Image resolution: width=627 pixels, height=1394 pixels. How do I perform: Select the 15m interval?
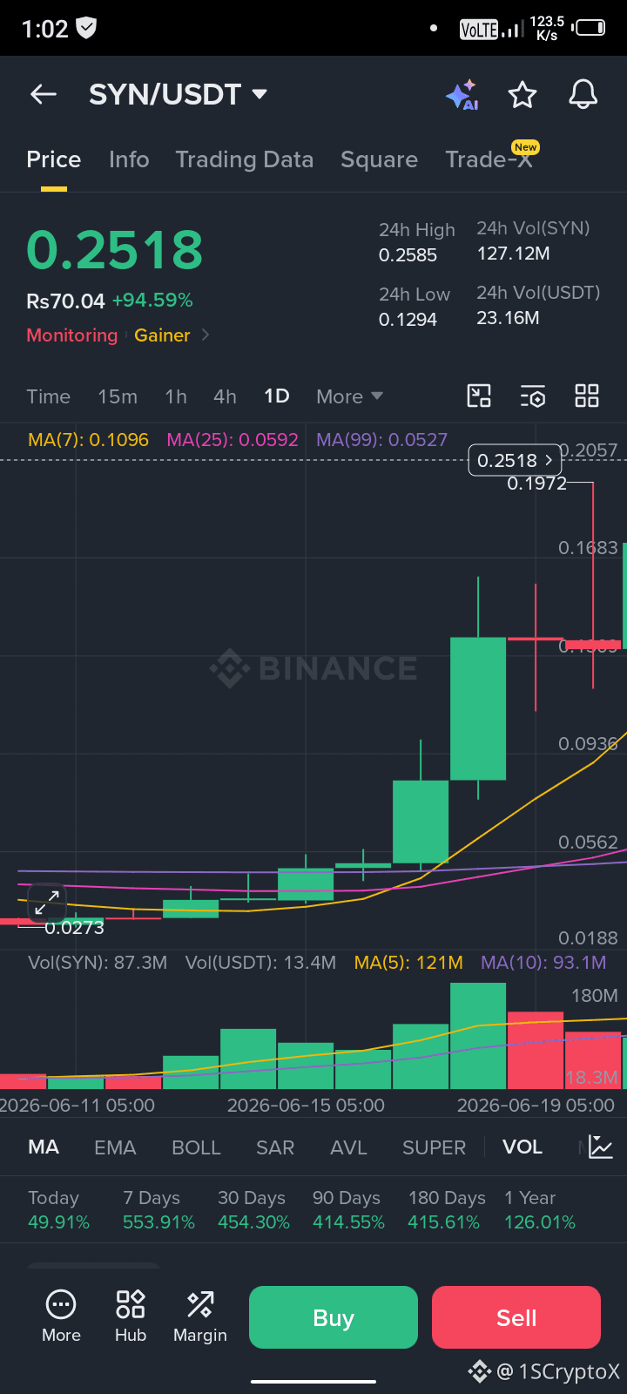[x=118, y=396]
